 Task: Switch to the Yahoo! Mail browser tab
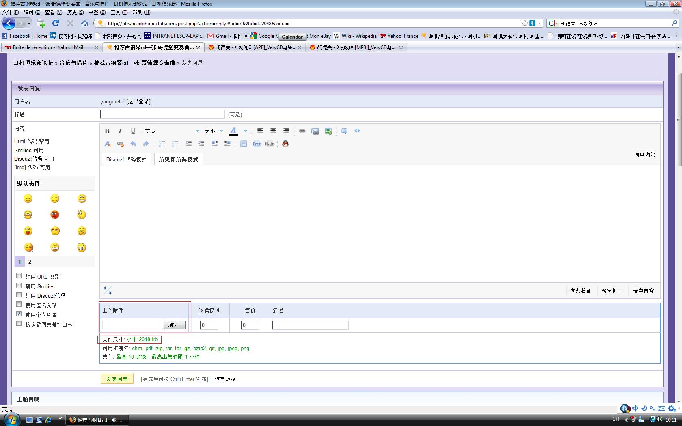coord(52,47)
